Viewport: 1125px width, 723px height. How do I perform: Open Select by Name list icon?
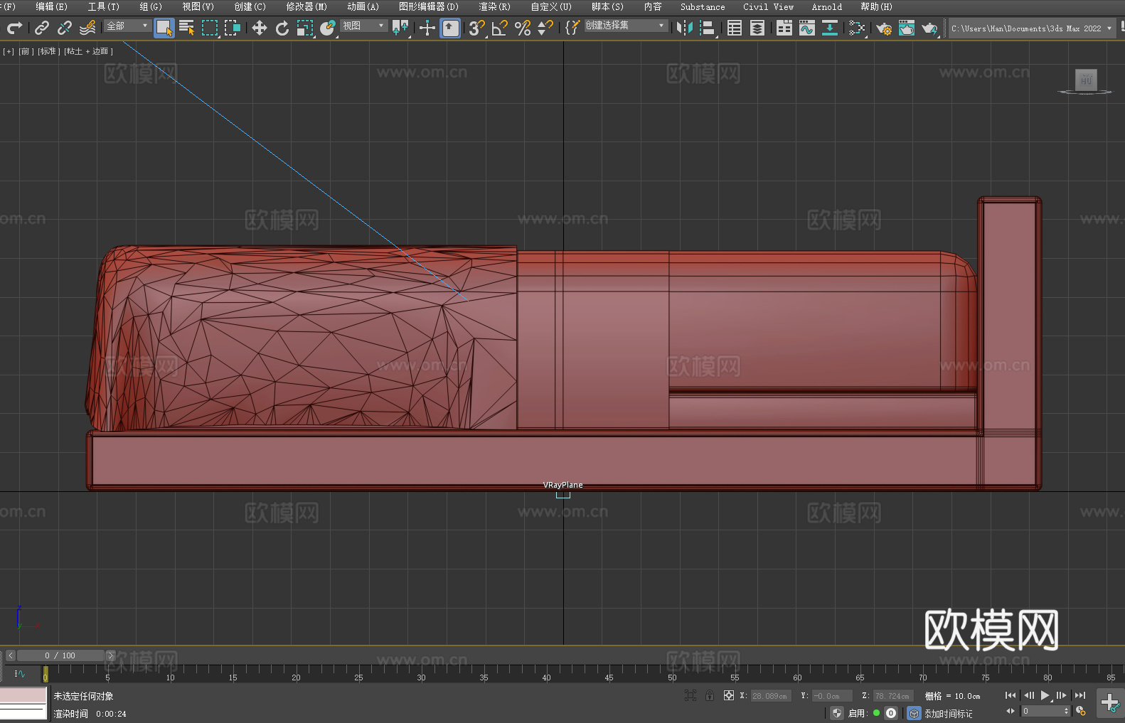click(186, 28)
